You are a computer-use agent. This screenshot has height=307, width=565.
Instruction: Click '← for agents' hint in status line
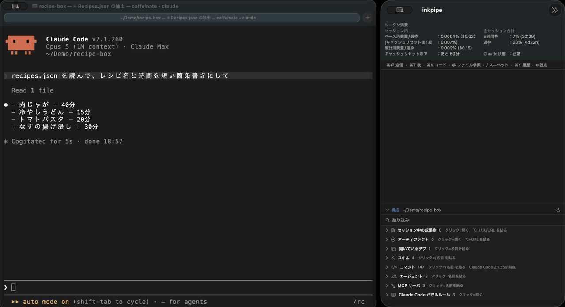click(184, 302)
